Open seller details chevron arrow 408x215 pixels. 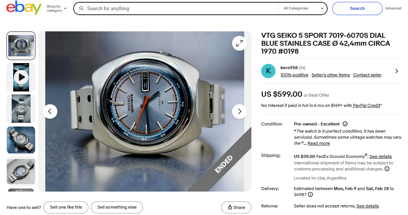pos(397,71)
